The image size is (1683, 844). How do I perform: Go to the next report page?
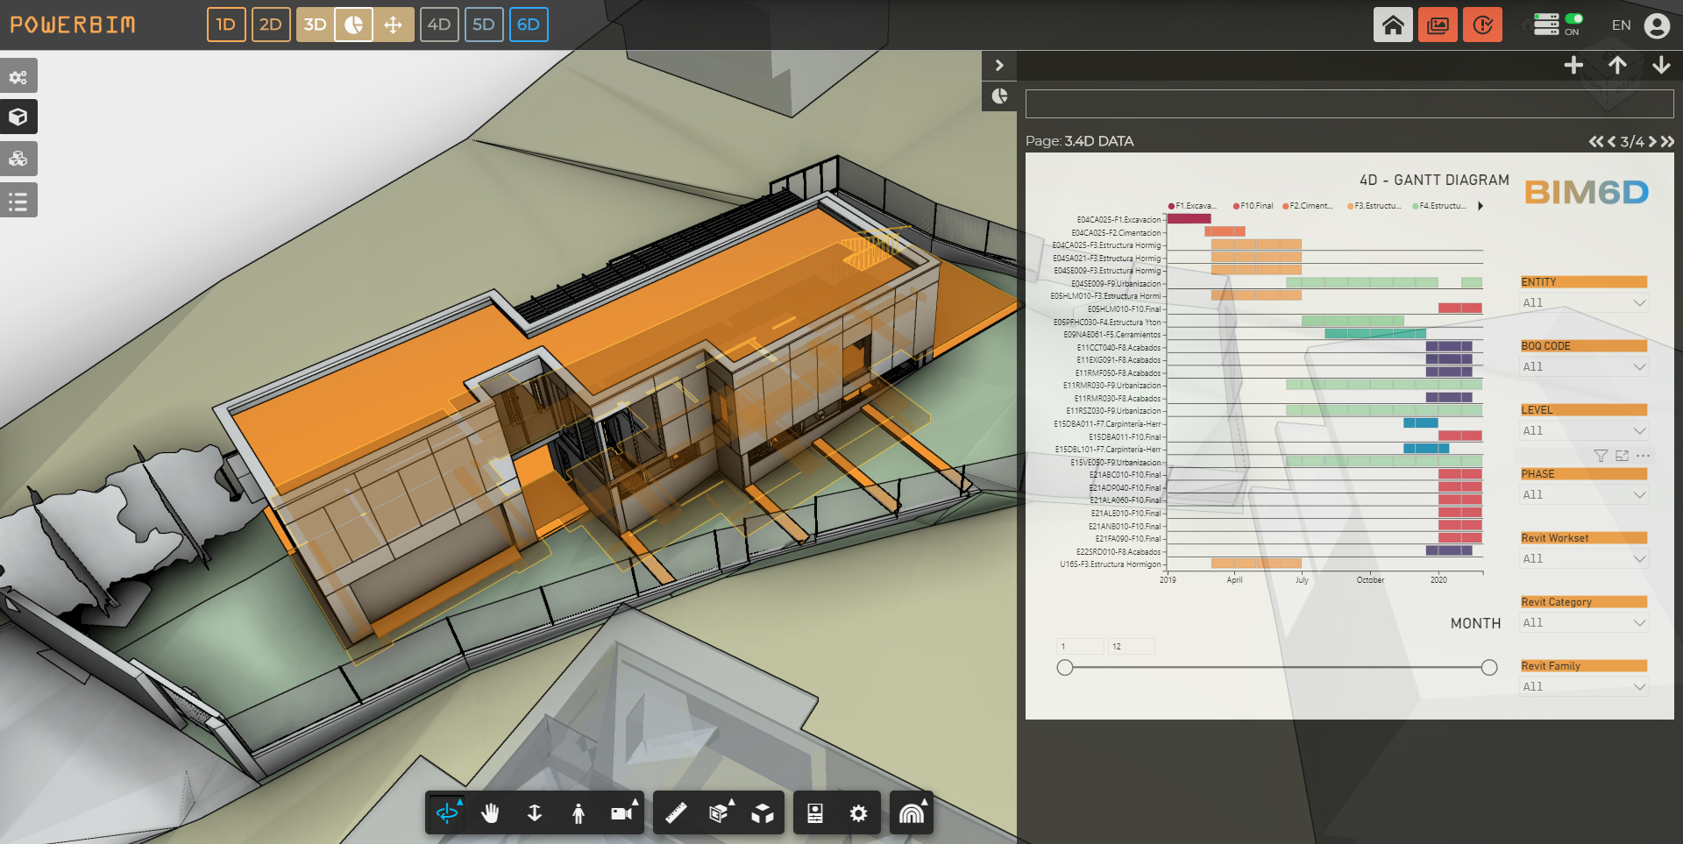[x=1652, y=142]
